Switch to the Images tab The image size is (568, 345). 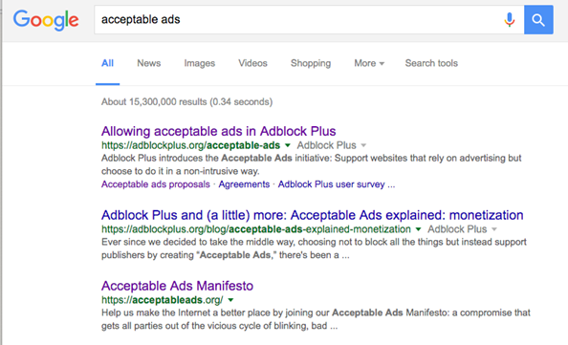pos(200,63)
